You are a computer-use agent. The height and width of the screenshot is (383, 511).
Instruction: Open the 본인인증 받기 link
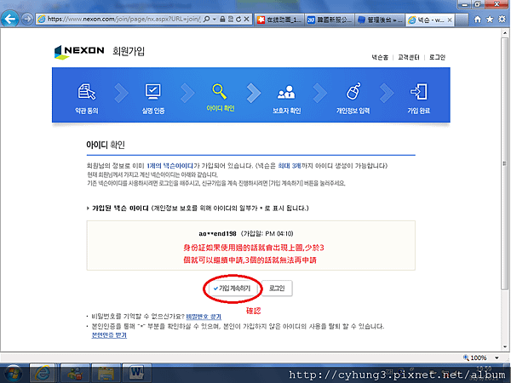(109, 335)
